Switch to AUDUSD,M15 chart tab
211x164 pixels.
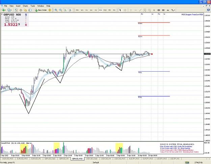click(8, 159)
